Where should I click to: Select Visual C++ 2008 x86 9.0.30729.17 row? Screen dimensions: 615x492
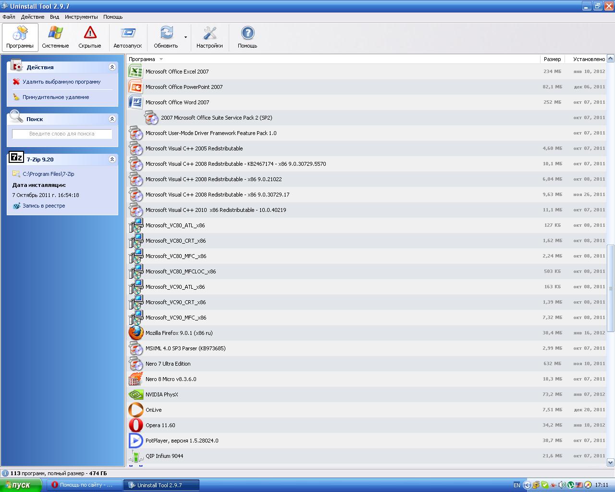(x=367, y=195)
